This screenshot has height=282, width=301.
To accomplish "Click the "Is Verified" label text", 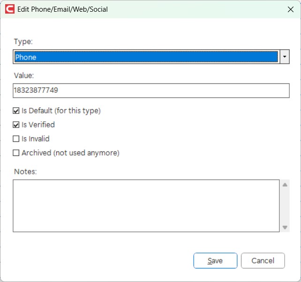I will point(38,125).
